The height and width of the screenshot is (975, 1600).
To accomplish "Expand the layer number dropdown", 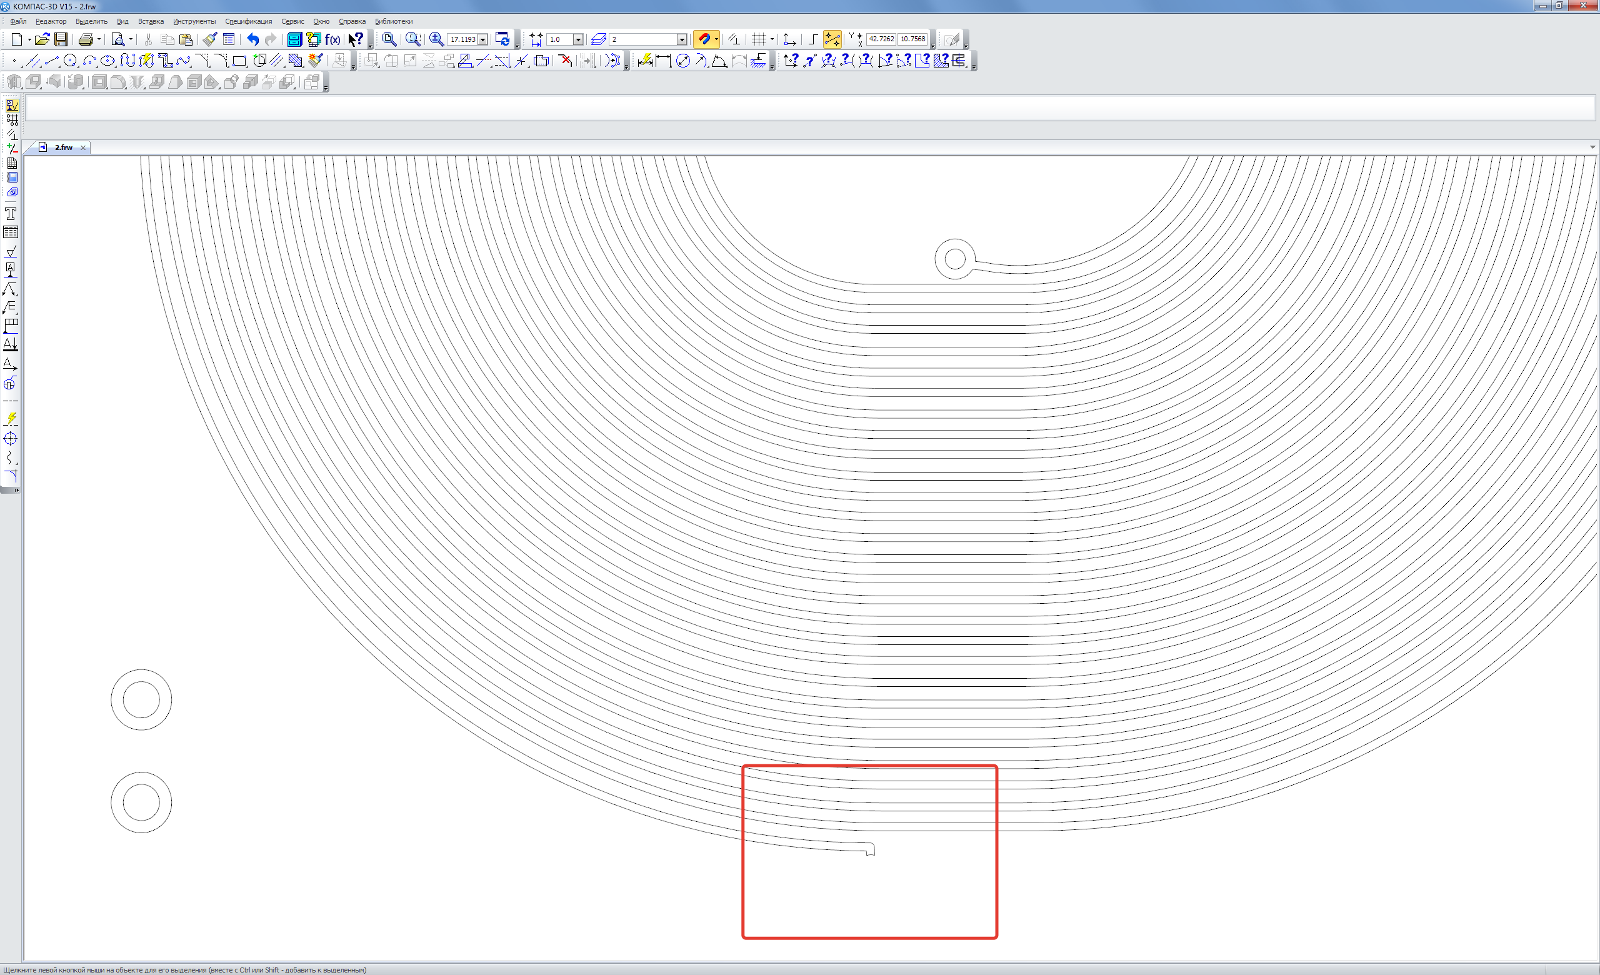I will click(x=682, y=39).
